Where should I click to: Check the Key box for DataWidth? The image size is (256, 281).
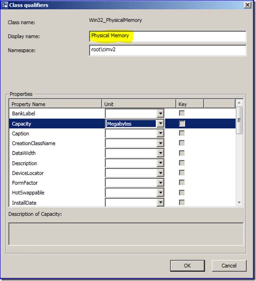182,153
